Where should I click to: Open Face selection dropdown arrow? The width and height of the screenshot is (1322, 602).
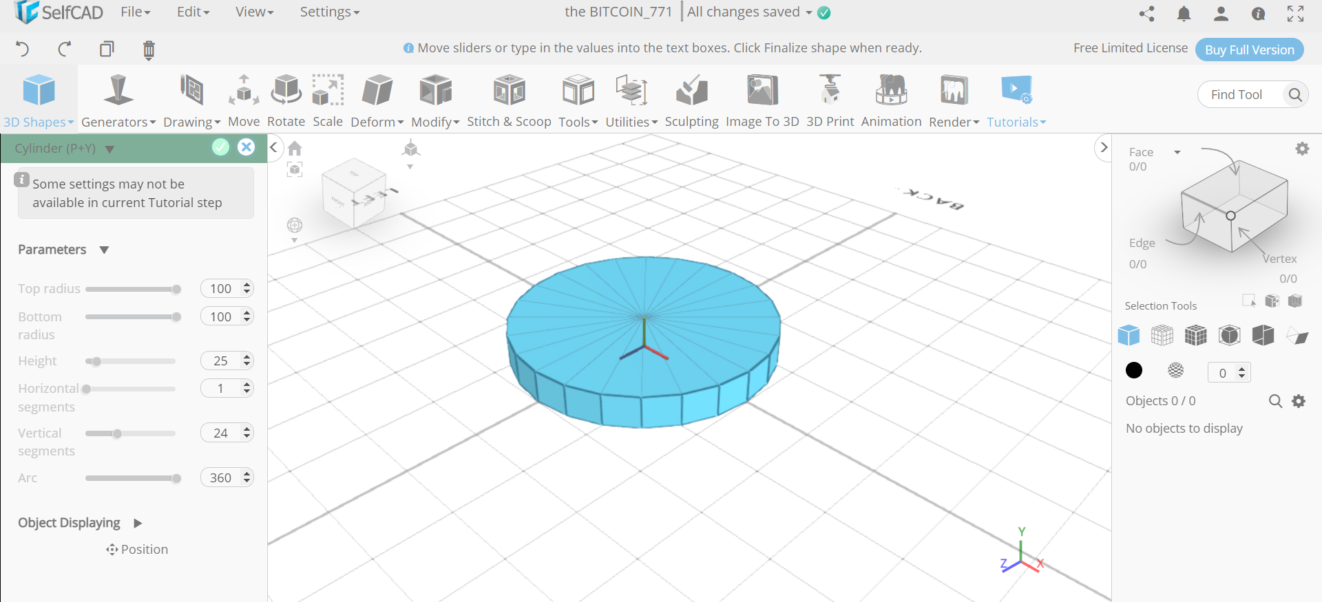(x=1177, y=152)
